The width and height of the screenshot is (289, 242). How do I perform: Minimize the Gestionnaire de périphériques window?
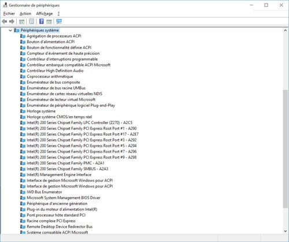click(x=251, y=5)
